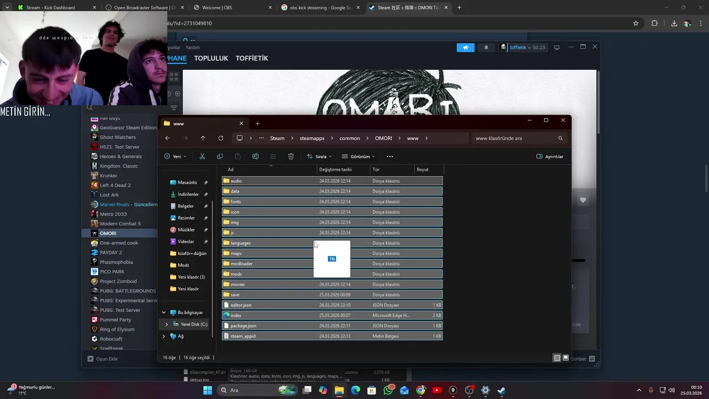Click Oyun Ekle in Steam
This screenshot has height=399, width=709.
click(102, 359)
